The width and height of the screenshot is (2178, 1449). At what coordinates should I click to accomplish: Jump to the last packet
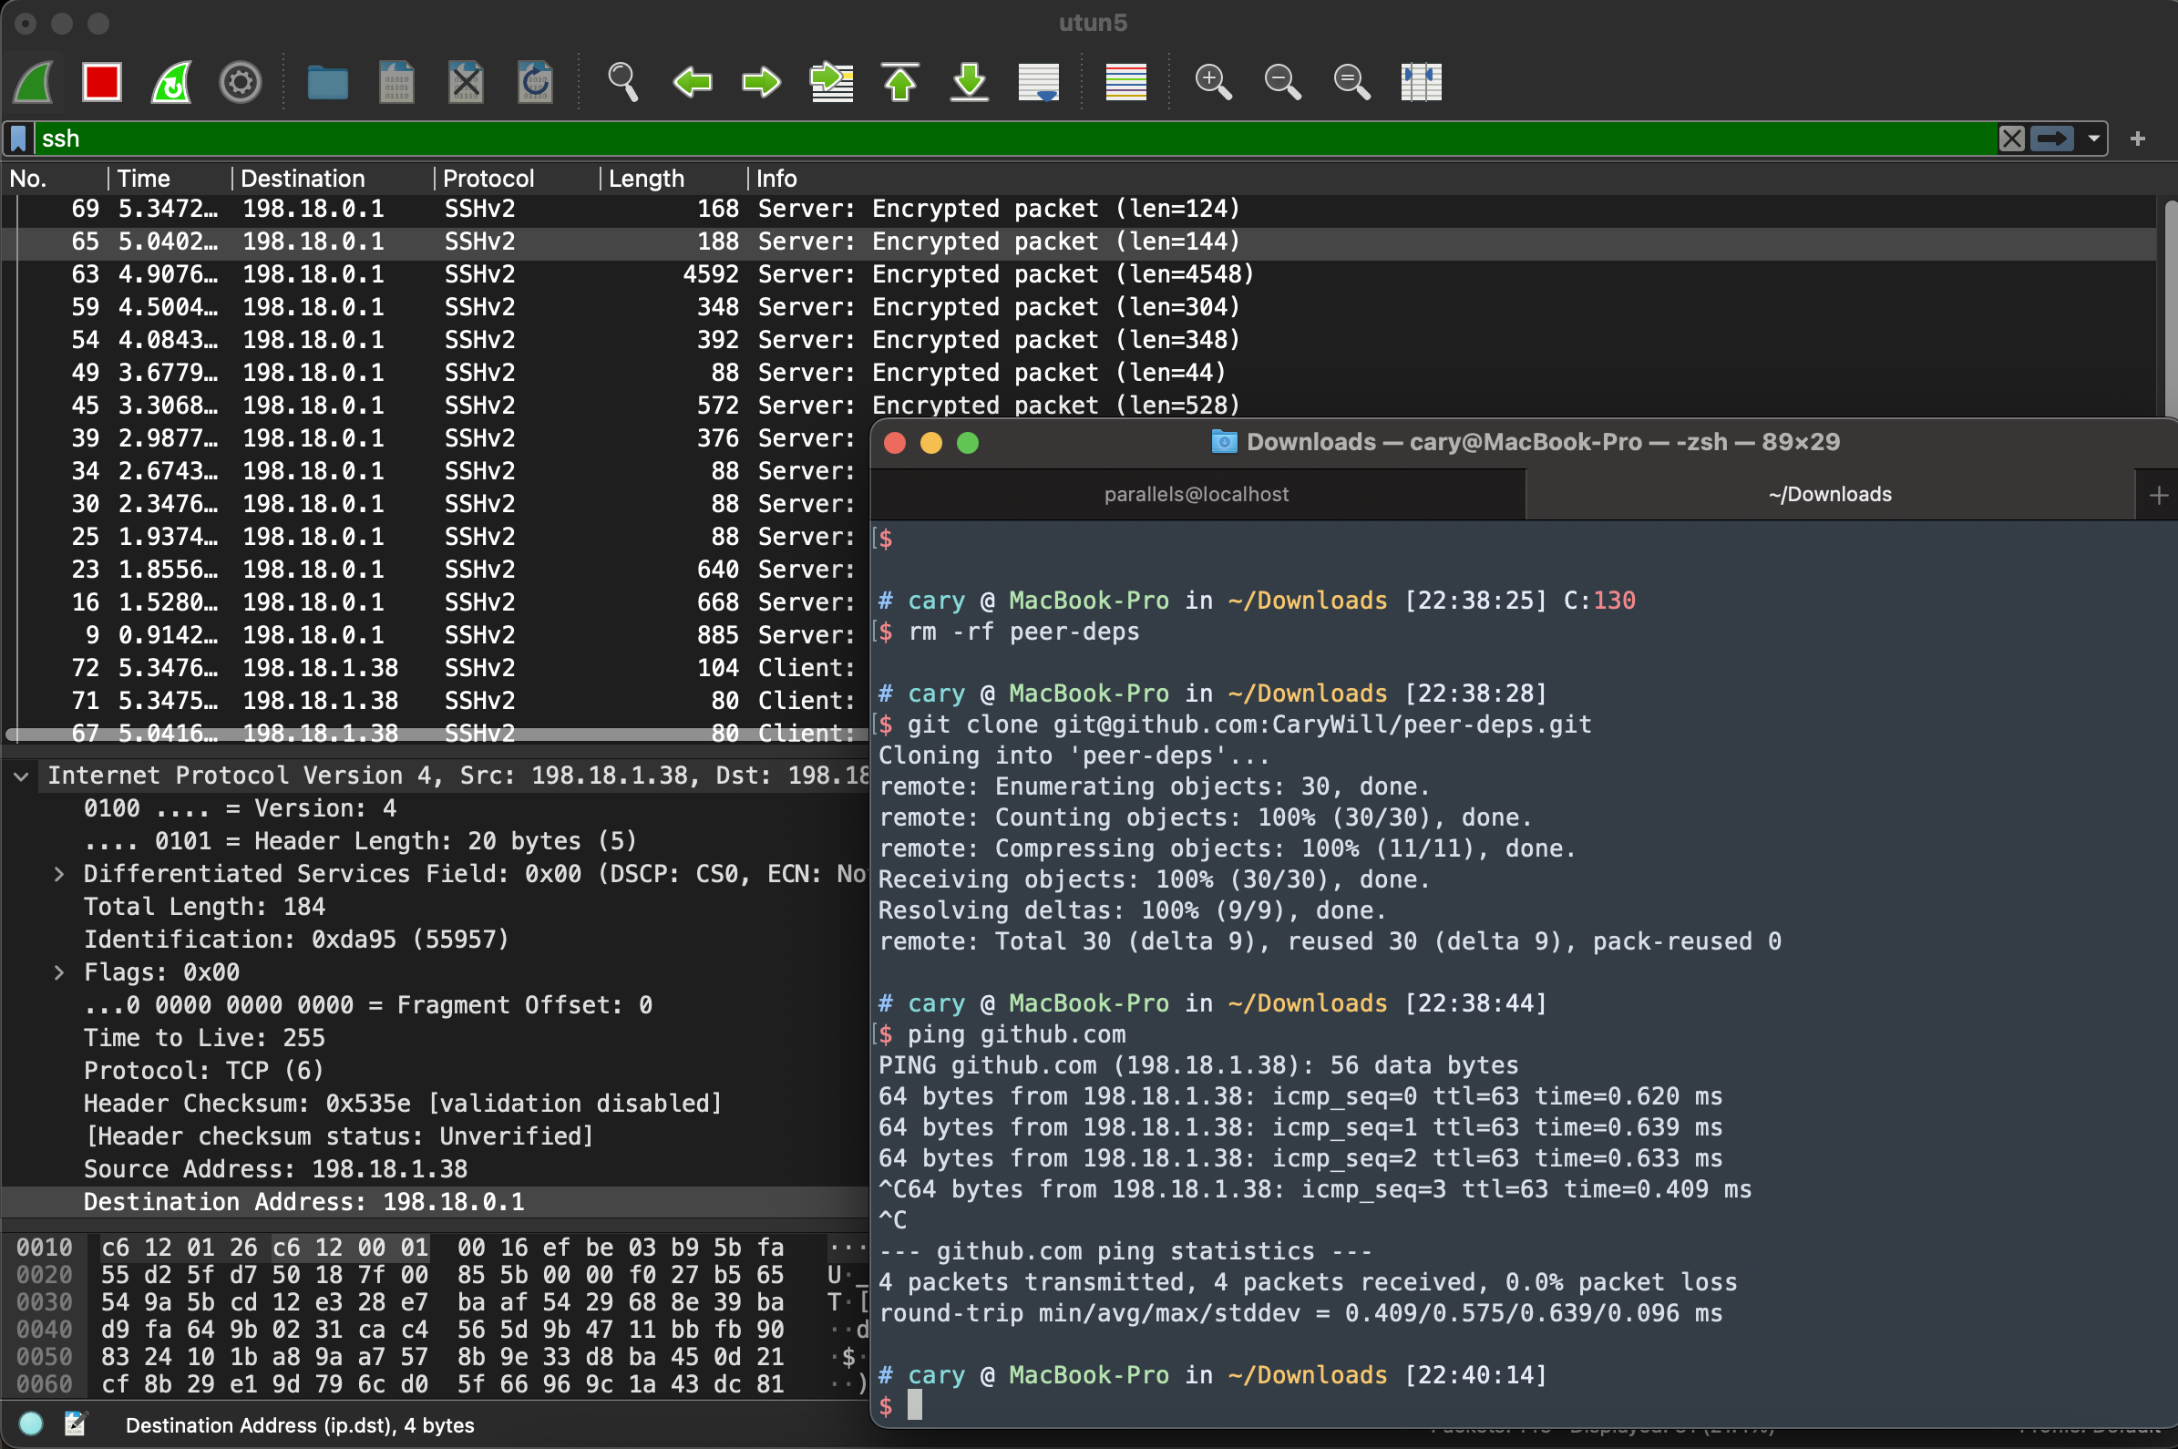click(x=970, y=82)
